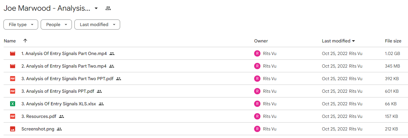Screen dimensions: 408x138
Task: Open the File type filter dropdown
Action: (x=21, y=25)
